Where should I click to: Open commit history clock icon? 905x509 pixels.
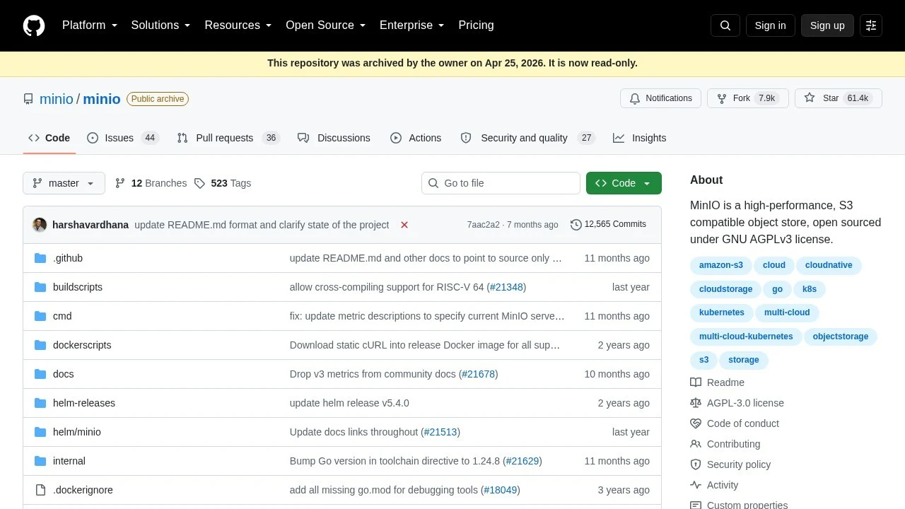576,225
